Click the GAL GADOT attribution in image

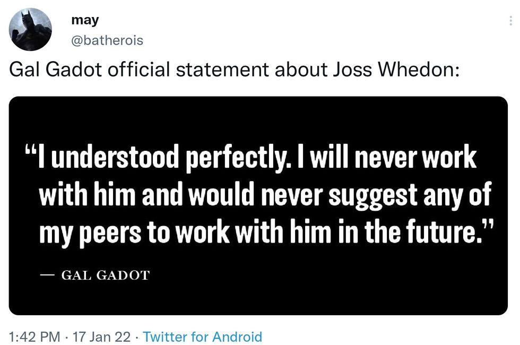(x=106, y=275)
